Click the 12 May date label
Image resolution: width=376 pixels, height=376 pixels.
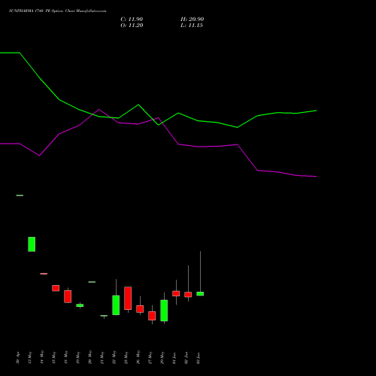29,358
